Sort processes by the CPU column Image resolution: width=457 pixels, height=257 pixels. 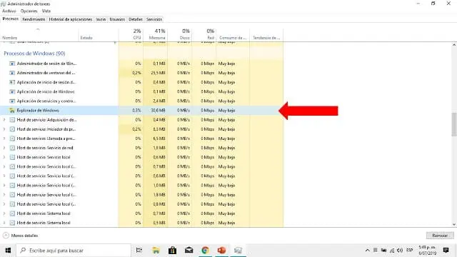(131, 34)
